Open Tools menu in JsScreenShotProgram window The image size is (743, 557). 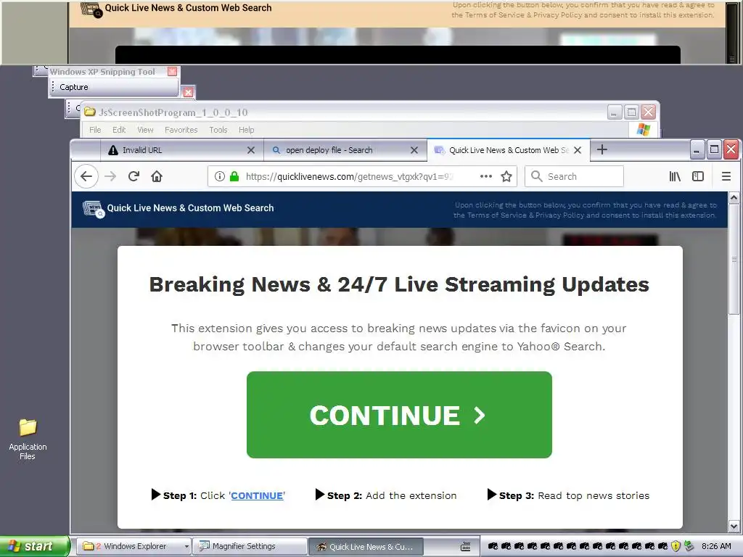click(218, 130)
